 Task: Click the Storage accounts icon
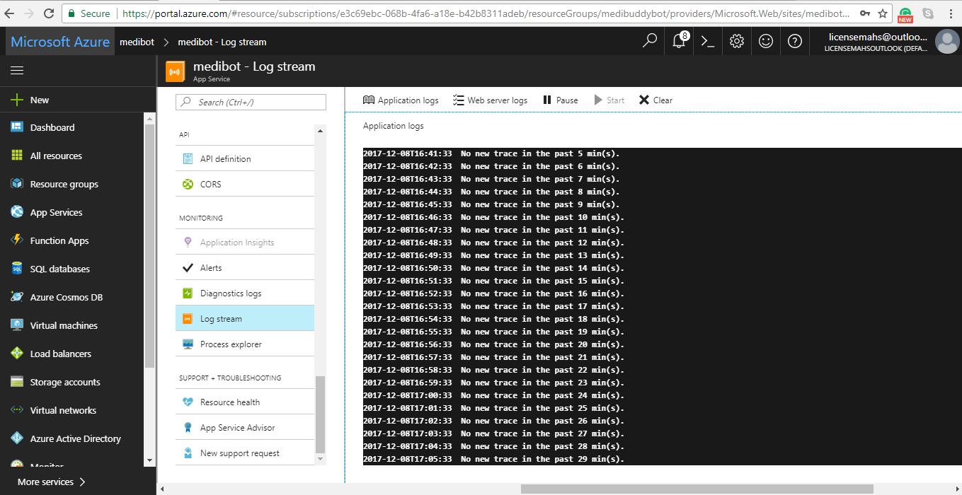(x=17, y=382)
